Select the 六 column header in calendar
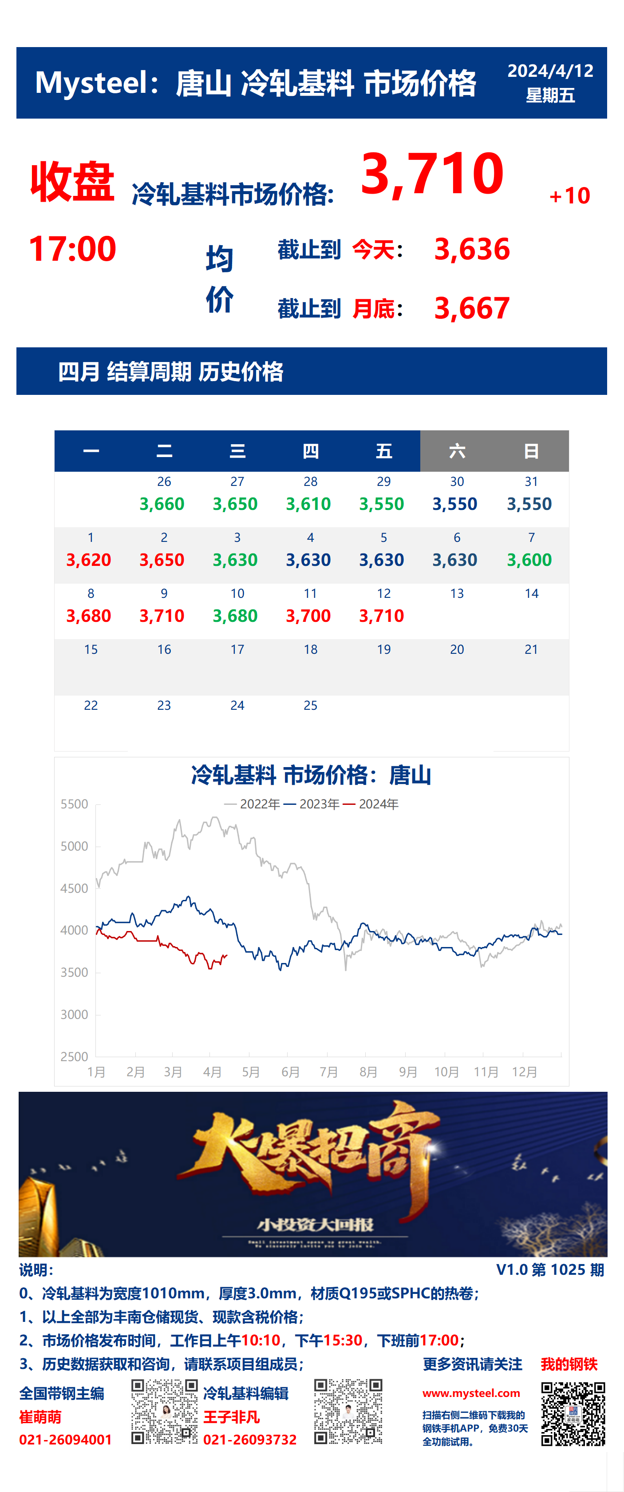Screen dimensions: 624x1492 [457, 450]
